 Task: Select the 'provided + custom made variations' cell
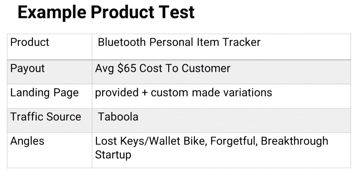pyautogui.click(x=221, y=96)
